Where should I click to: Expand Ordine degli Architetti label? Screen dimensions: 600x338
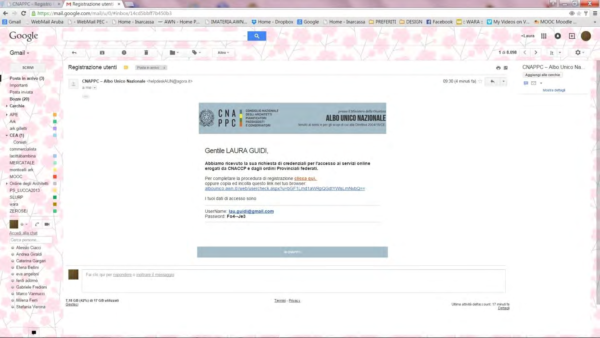[x=7, y=184]
